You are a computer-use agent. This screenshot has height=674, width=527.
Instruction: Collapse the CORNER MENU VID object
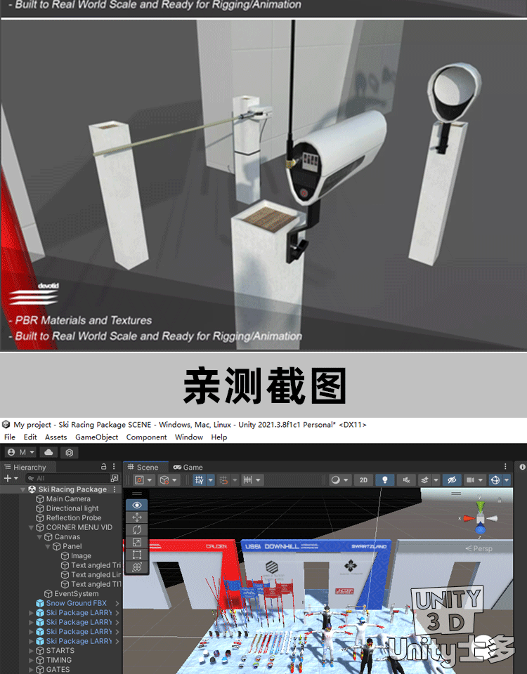(x=31, y=527)
